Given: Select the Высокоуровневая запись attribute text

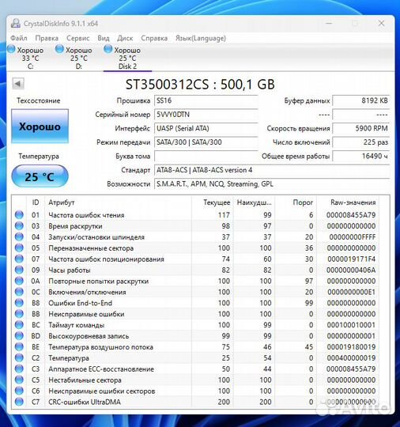Looking at the screenshot, I should (89, 336).
